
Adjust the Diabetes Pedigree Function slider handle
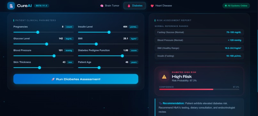click(x=122, y=56)
